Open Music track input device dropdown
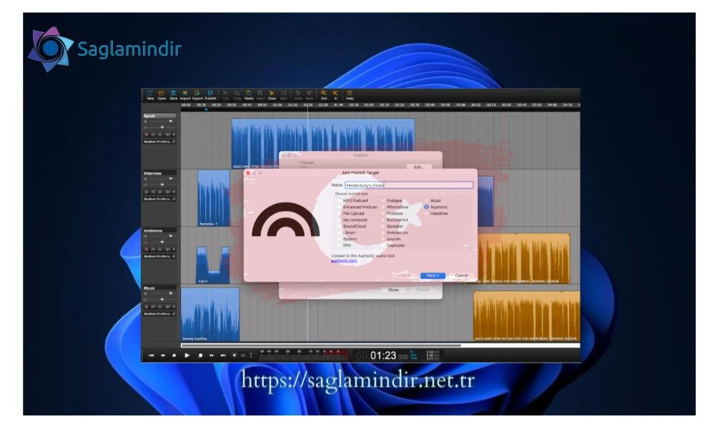 point(159,314)
